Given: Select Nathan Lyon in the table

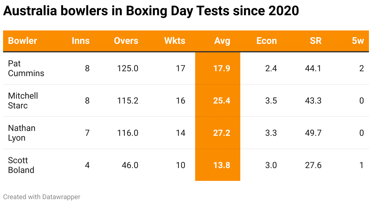Looking at the screenshot, I should pos(22,133).
